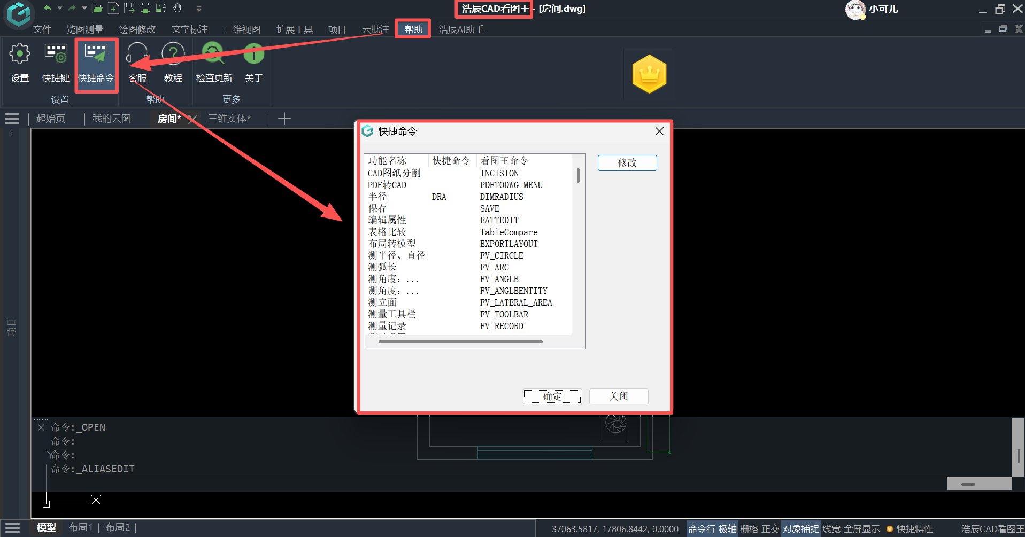
Task: Close the command line panel X
Action: click(41, 427)
